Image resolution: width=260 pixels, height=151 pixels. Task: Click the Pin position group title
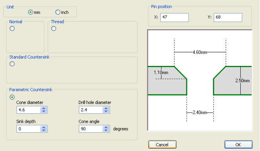(x=162, y=7)
